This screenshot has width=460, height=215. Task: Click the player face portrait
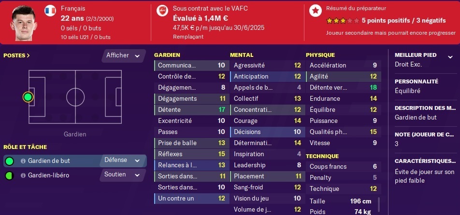coord(23,23)
